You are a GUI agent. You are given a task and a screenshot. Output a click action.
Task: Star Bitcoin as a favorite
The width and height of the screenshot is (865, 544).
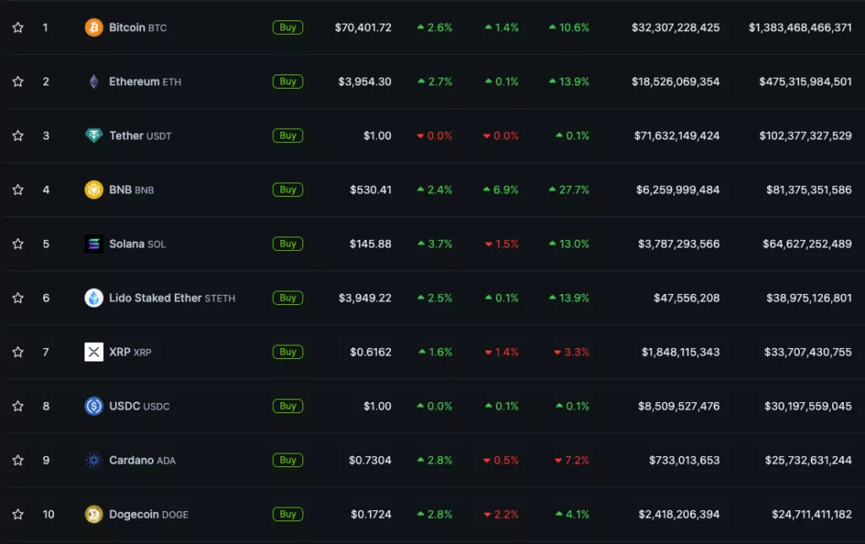tap(18, 28)
